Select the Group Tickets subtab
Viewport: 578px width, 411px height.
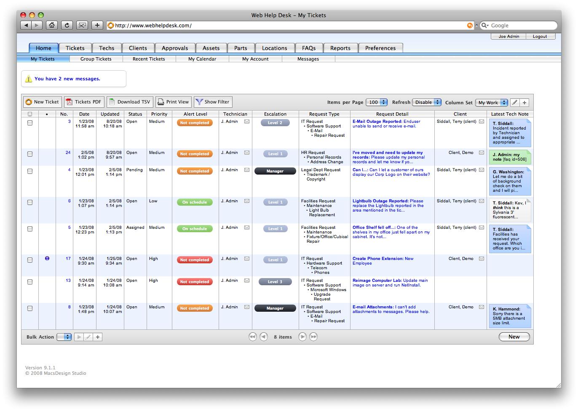(96, 59)
